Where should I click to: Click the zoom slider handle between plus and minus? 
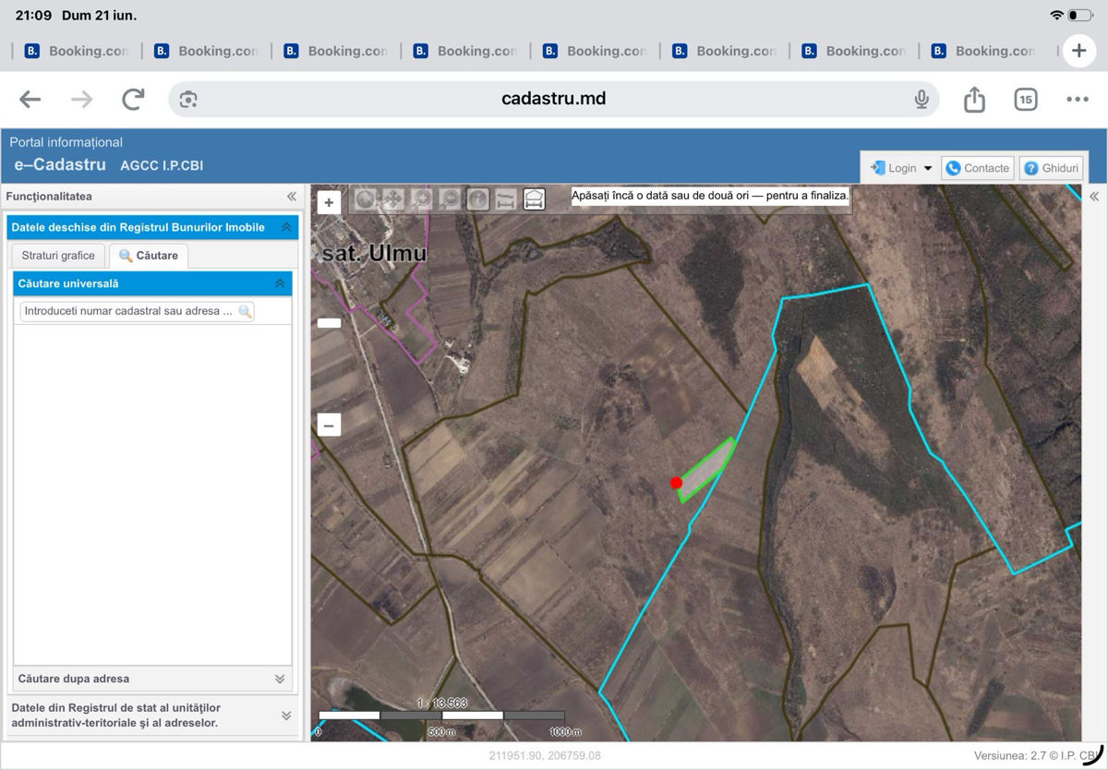point(329,323)
